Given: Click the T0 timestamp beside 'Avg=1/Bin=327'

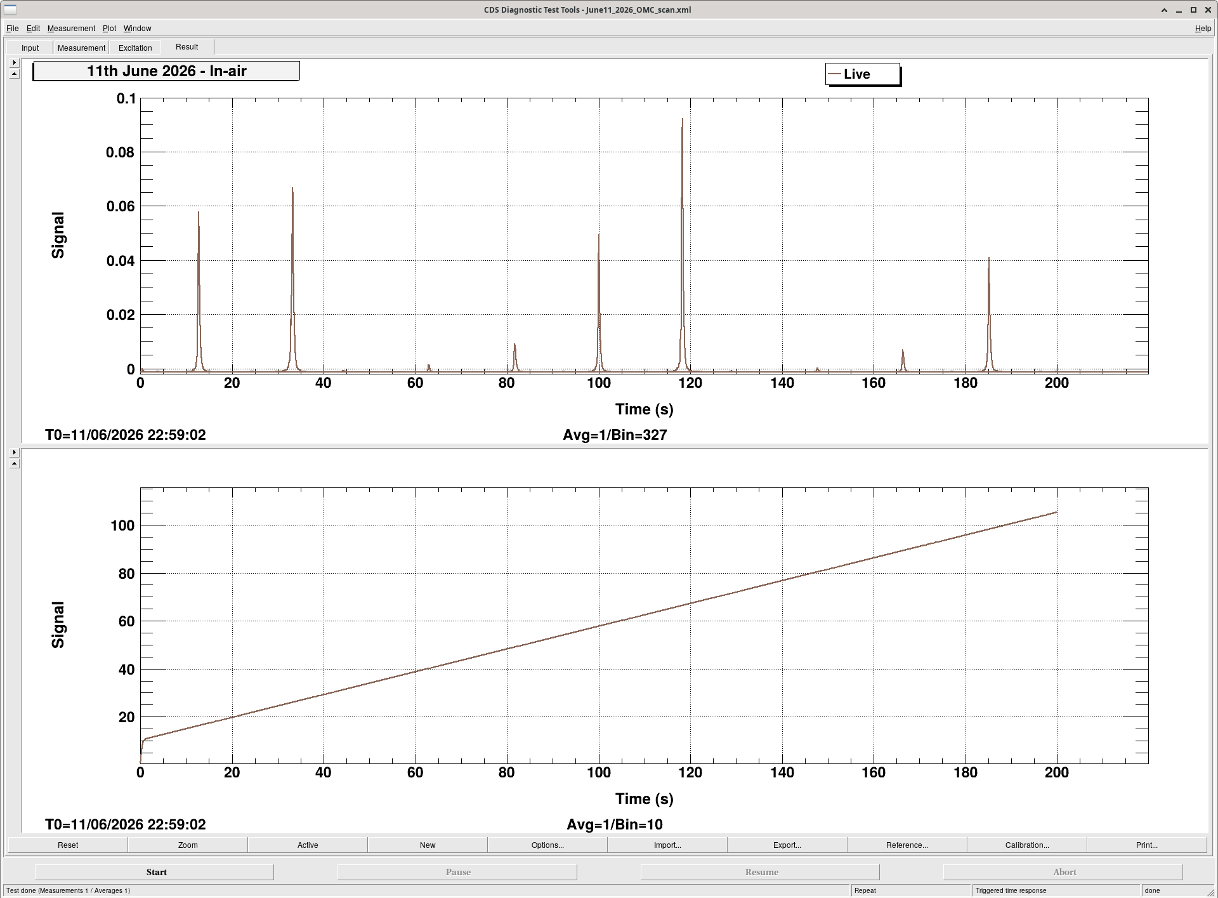Looking at the screenshot, I should (126, 435).
